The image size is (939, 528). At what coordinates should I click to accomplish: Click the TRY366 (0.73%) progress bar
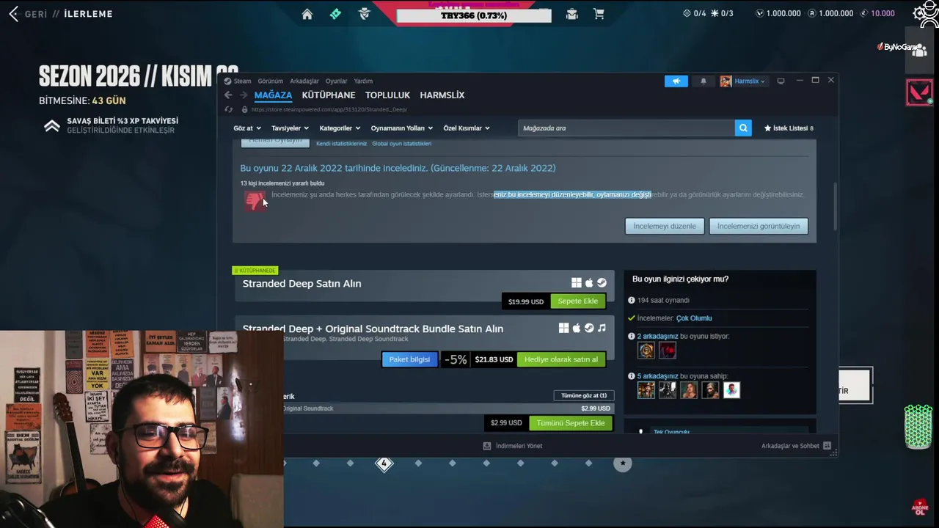(x=474, y=15)
